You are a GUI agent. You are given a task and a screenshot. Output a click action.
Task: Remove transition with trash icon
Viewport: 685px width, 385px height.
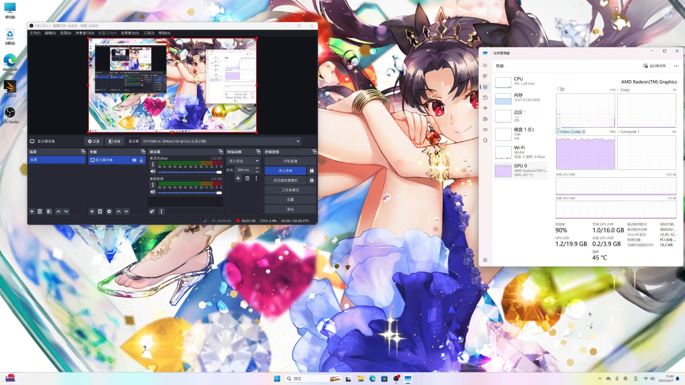pos(247,178)
